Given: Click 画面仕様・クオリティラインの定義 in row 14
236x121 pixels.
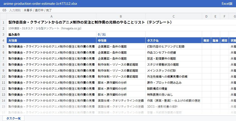Looking at the screenshot, I should pyautogui.click(x=121, y=100).
